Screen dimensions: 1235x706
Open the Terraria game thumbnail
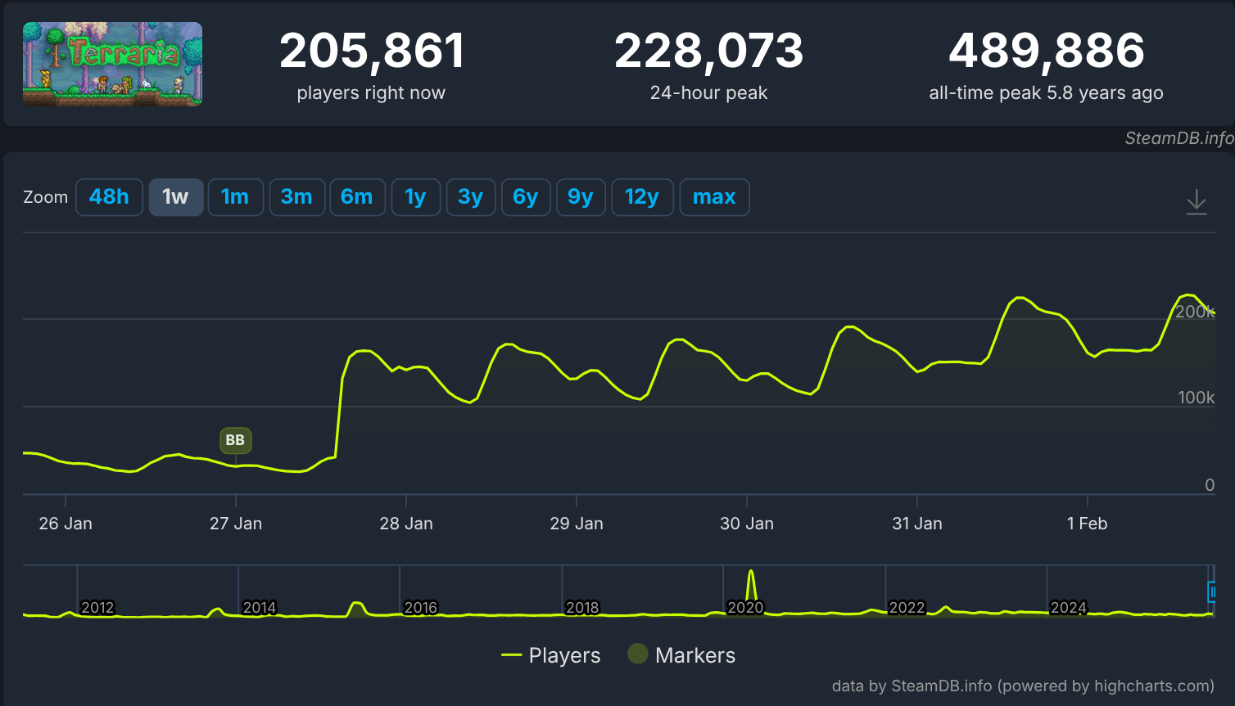[113, 65]
